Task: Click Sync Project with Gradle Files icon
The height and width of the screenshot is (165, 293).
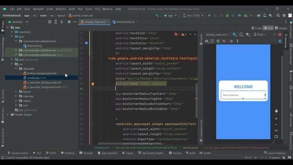Action: 259,16
